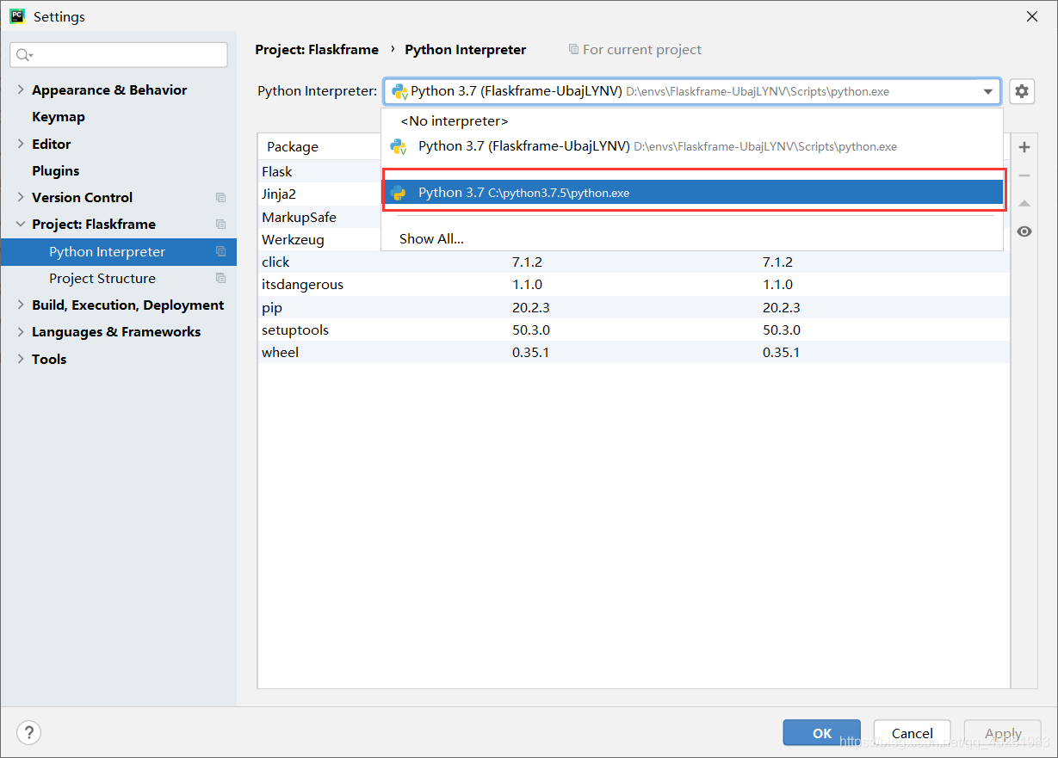This screenshot has width=1058, height=758.
Task: Select Python Interpreter in settings tree
Action: coord(118,252)
